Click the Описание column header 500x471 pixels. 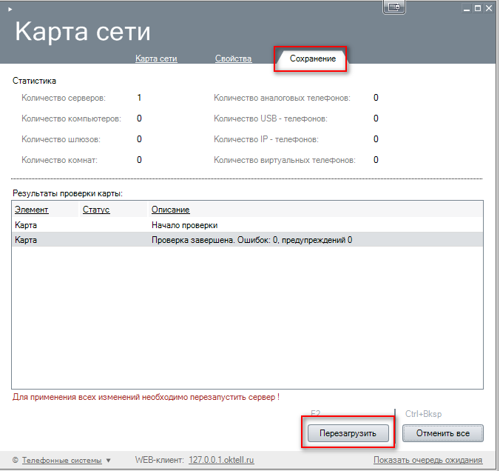[170, 210]
